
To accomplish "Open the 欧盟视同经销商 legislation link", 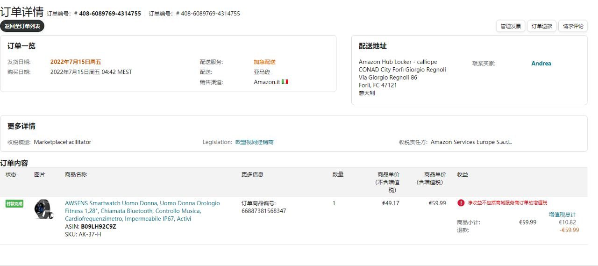I will click(x=254, y=142).
